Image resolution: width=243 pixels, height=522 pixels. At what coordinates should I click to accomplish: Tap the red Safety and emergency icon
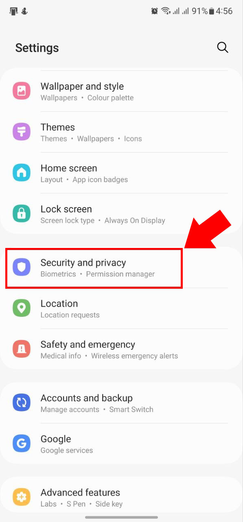pyautogui.click(x=22, y=349)
